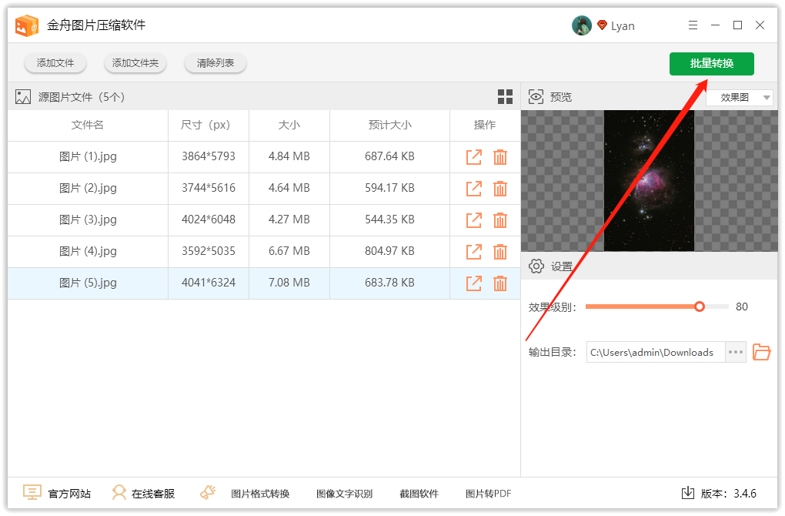The image size is (785, 516).
Task: Open the orange folder icon beside output directory
Action: click(761, 352)
